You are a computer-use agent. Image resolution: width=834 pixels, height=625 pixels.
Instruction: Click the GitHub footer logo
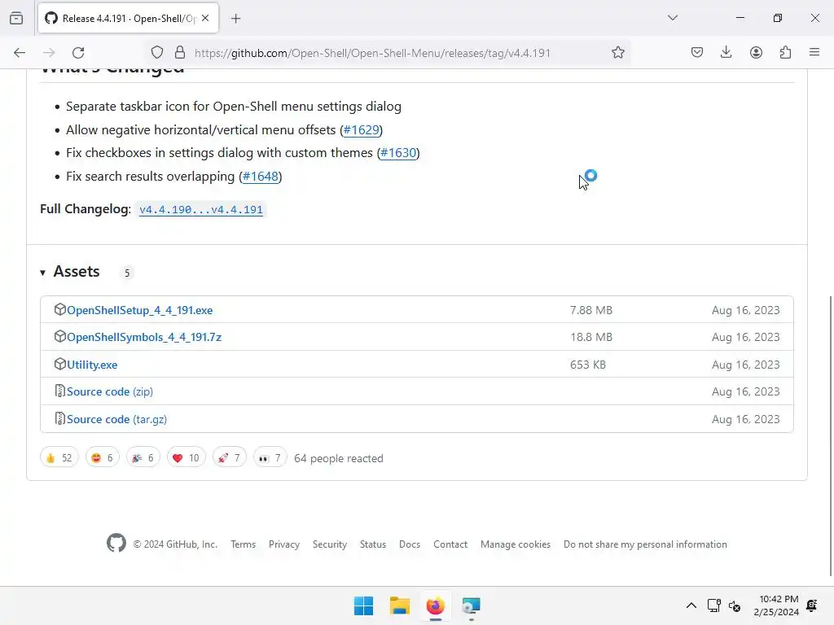coord(116,543)
